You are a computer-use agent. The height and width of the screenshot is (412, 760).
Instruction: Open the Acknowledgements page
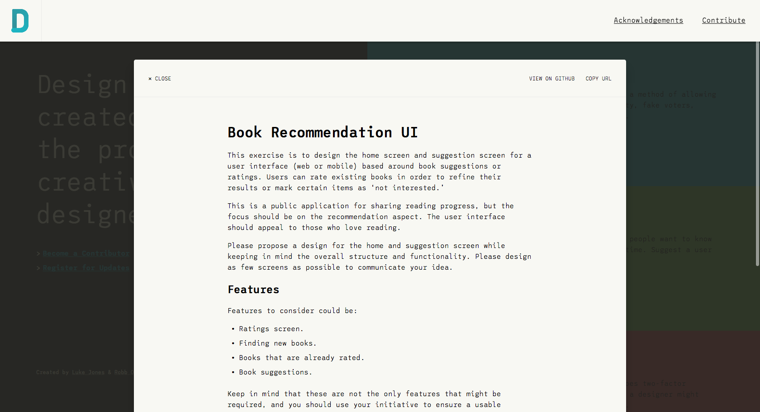[x=648, y=20]
